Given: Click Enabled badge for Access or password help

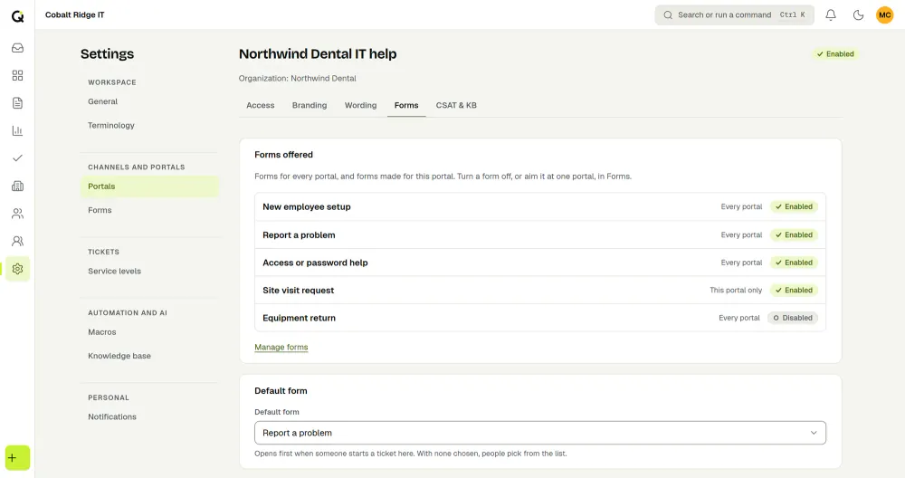Looking at the screenshot, I should pos(794,263).
